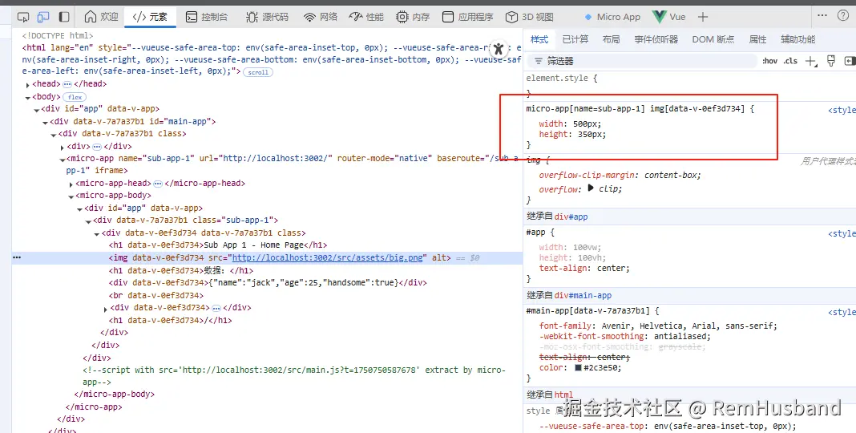
Task: Click the paintbrush rendering emulation icon
Action: 831,61
